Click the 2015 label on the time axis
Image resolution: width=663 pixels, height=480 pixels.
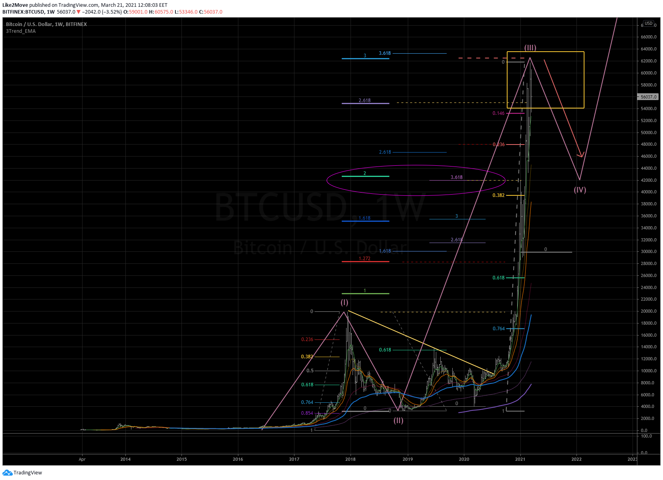click(181, 459)
